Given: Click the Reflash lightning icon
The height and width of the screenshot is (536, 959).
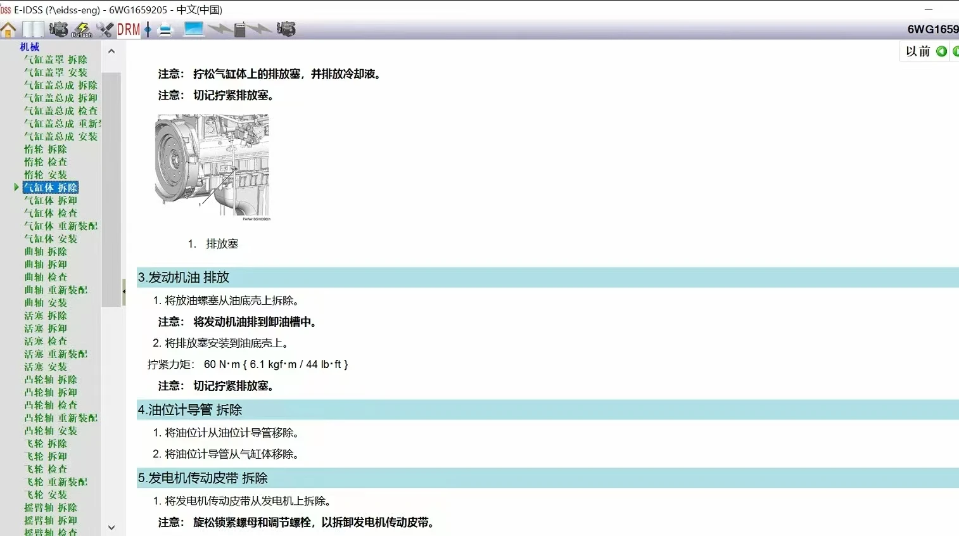Looking at the screenshot, I should pyautogui.click(x=81, y=28).
